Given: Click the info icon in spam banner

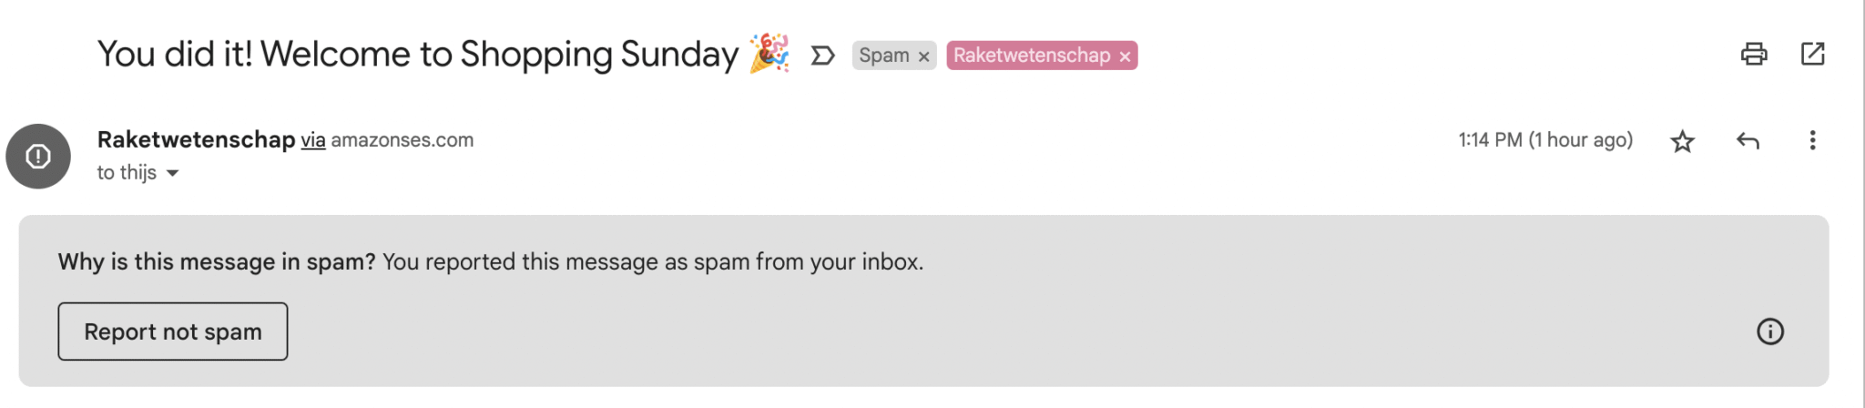Looking at the screenshot, I should tap(1769, 331).
